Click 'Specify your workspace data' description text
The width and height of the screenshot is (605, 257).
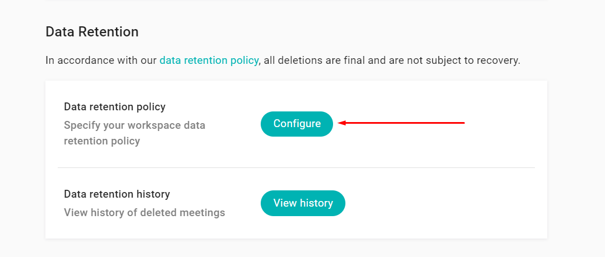click(135, 125)
